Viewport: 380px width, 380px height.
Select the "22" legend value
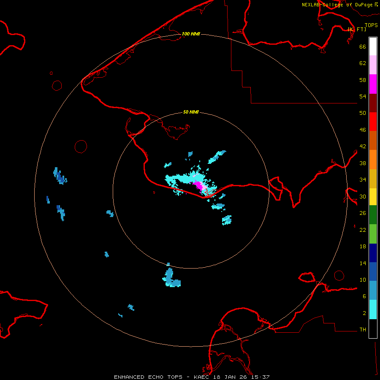click(x=363, y=230)
